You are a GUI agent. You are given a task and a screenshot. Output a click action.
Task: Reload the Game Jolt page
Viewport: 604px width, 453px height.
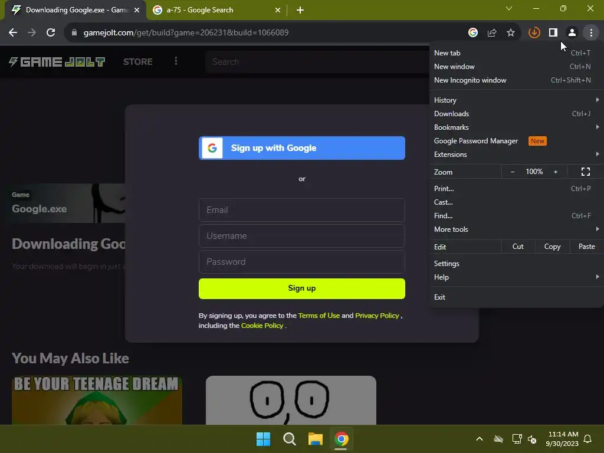point(51,32)
